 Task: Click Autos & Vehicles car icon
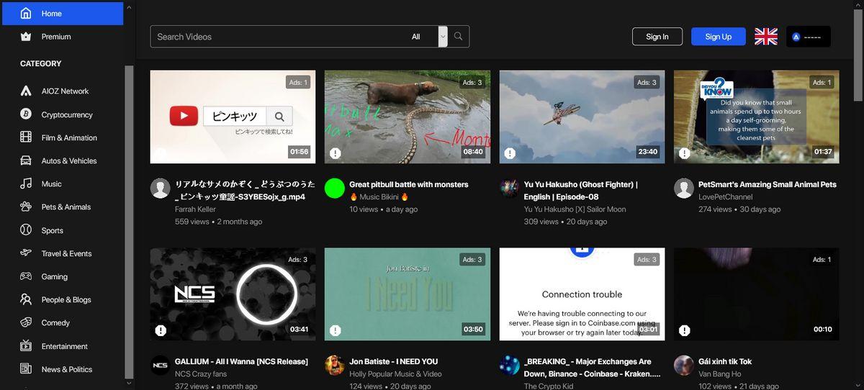click(x=26, y=160)
